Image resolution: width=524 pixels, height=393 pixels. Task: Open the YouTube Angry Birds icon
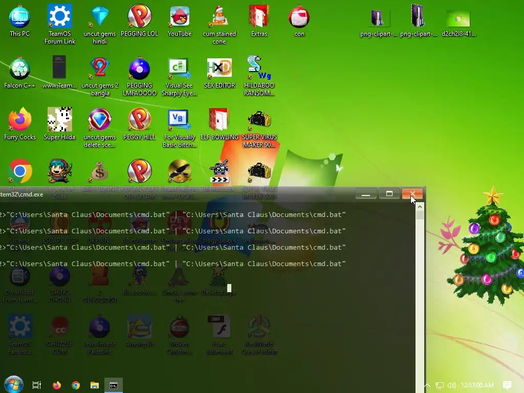[180, 21]
